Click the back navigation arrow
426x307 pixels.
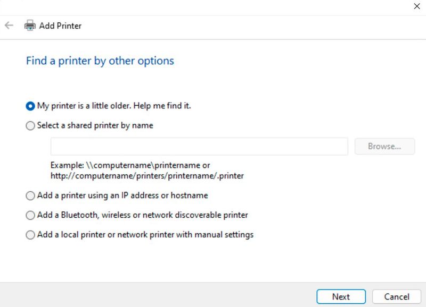tap(8, 25)
